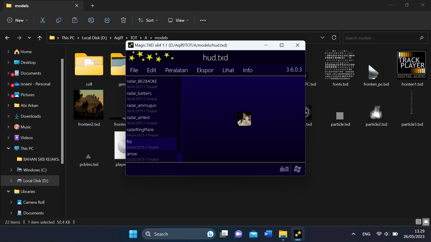The width and height of the screenshot is (431, 242).
Task: Select the fronten2.txd file
Action: click(x=89, y=108)
